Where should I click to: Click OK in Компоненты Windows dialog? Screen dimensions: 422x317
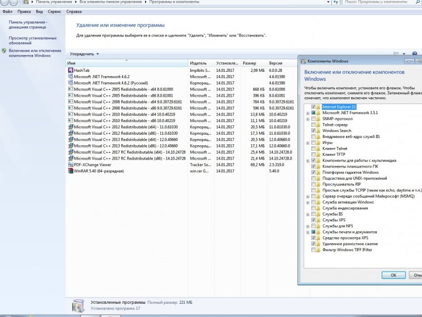[x=394, y=275]
